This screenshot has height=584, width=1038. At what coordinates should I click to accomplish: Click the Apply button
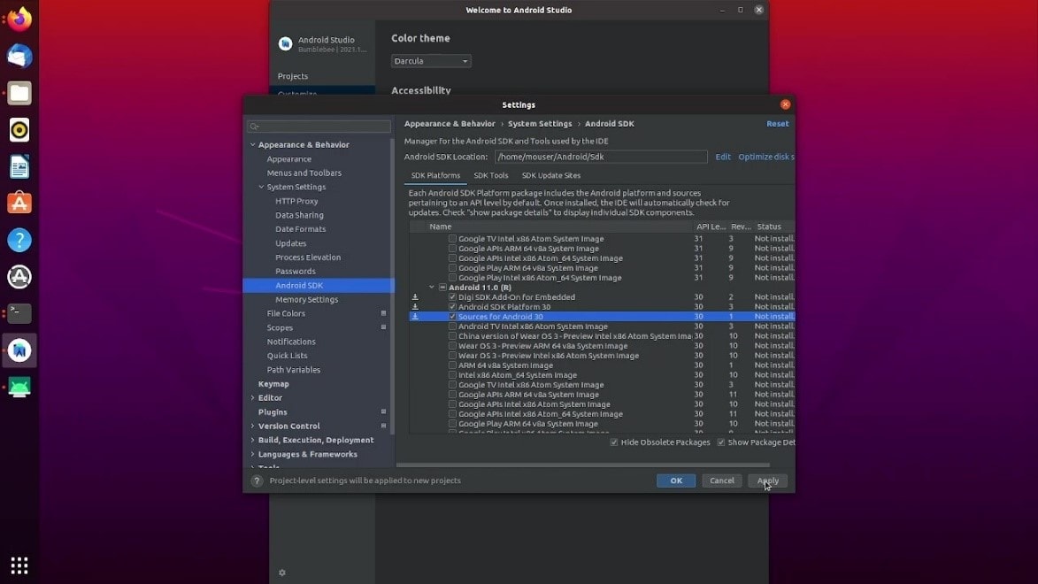pyautogui.click(x=767, y=480)
